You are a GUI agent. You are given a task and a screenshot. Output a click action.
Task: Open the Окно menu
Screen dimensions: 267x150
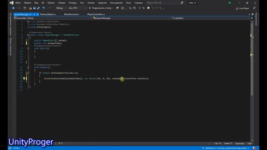coord(128,3)
